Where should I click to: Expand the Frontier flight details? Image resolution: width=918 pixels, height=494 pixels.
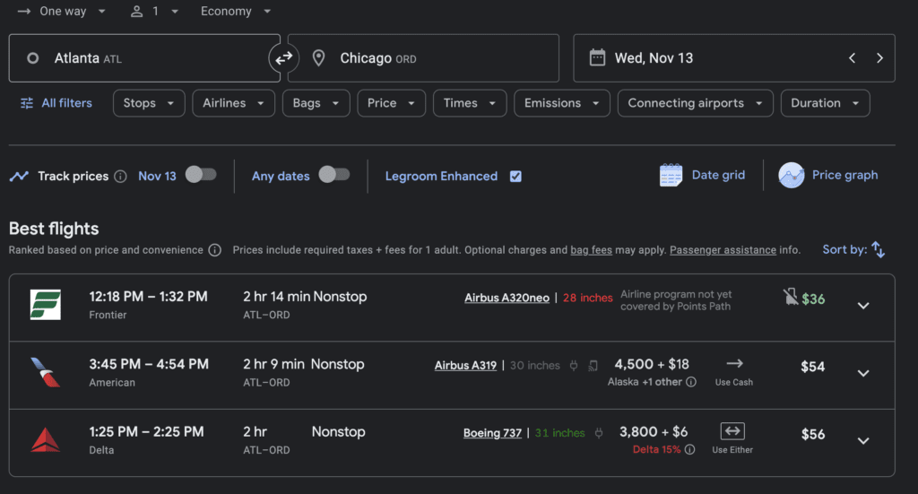coord(863,306)
